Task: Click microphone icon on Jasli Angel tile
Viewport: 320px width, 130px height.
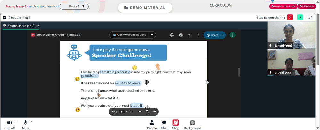Action: [270, 73]
